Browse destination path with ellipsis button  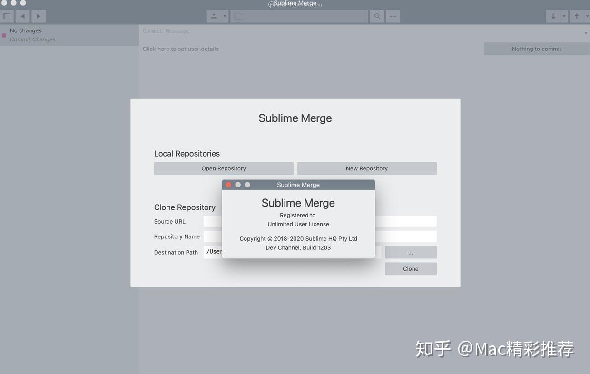point(410,252)
